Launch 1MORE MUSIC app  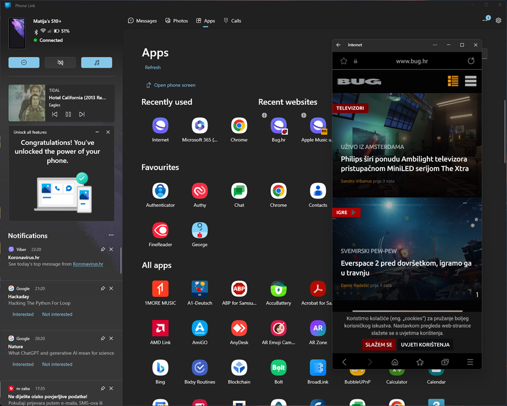tap(160, 289)
